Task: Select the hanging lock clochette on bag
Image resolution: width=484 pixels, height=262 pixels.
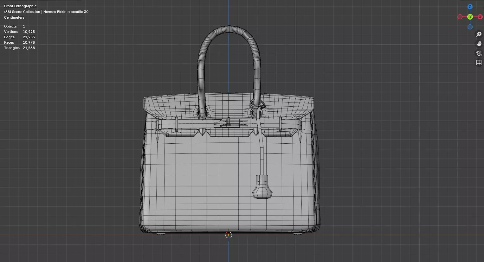Action: click(262, 187)
